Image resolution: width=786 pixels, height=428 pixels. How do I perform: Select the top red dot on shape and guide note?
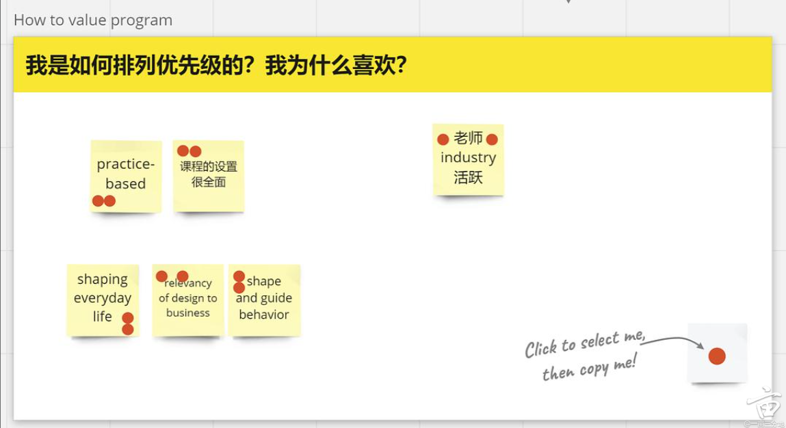(239, 276)
